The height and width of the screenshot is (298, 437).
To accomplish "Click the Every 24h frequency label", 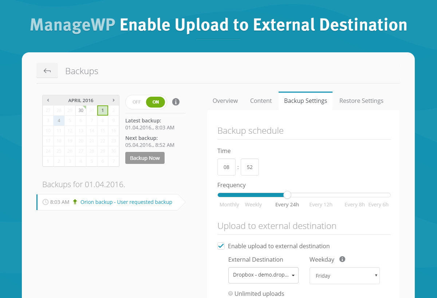I will [x=287, y=205].
